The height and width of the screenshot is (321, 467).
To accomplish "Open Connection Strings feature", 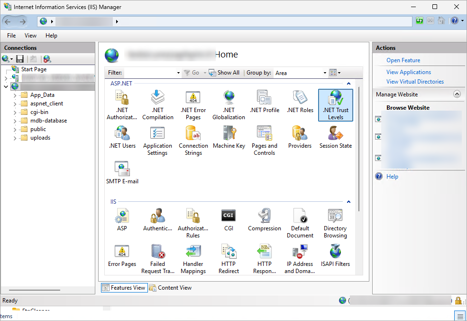I will (x=193, y=141).
